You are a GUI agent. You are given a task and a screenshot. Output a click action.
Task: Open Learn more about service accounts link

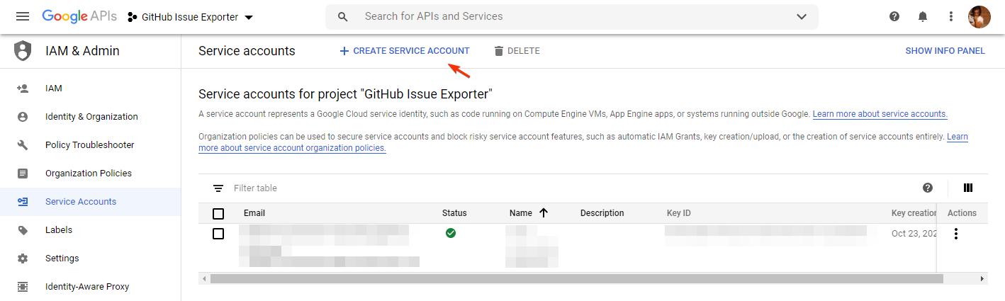pyautogui.click(x=880, y=114)
